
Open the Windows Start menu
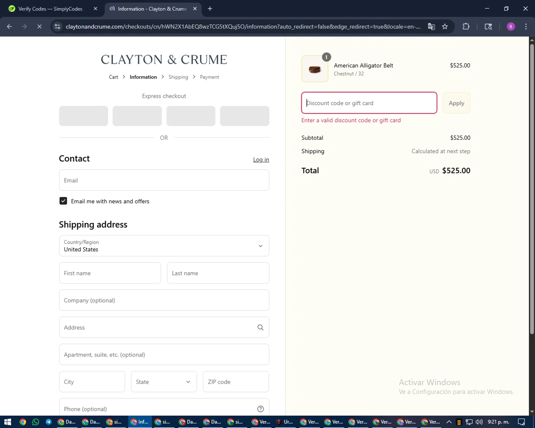pos(7,422)
